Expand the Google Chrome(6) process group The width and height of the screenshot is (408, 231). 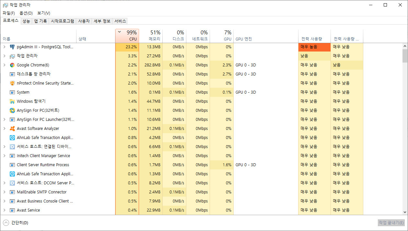pyautogui.click(x=4, y=65)
